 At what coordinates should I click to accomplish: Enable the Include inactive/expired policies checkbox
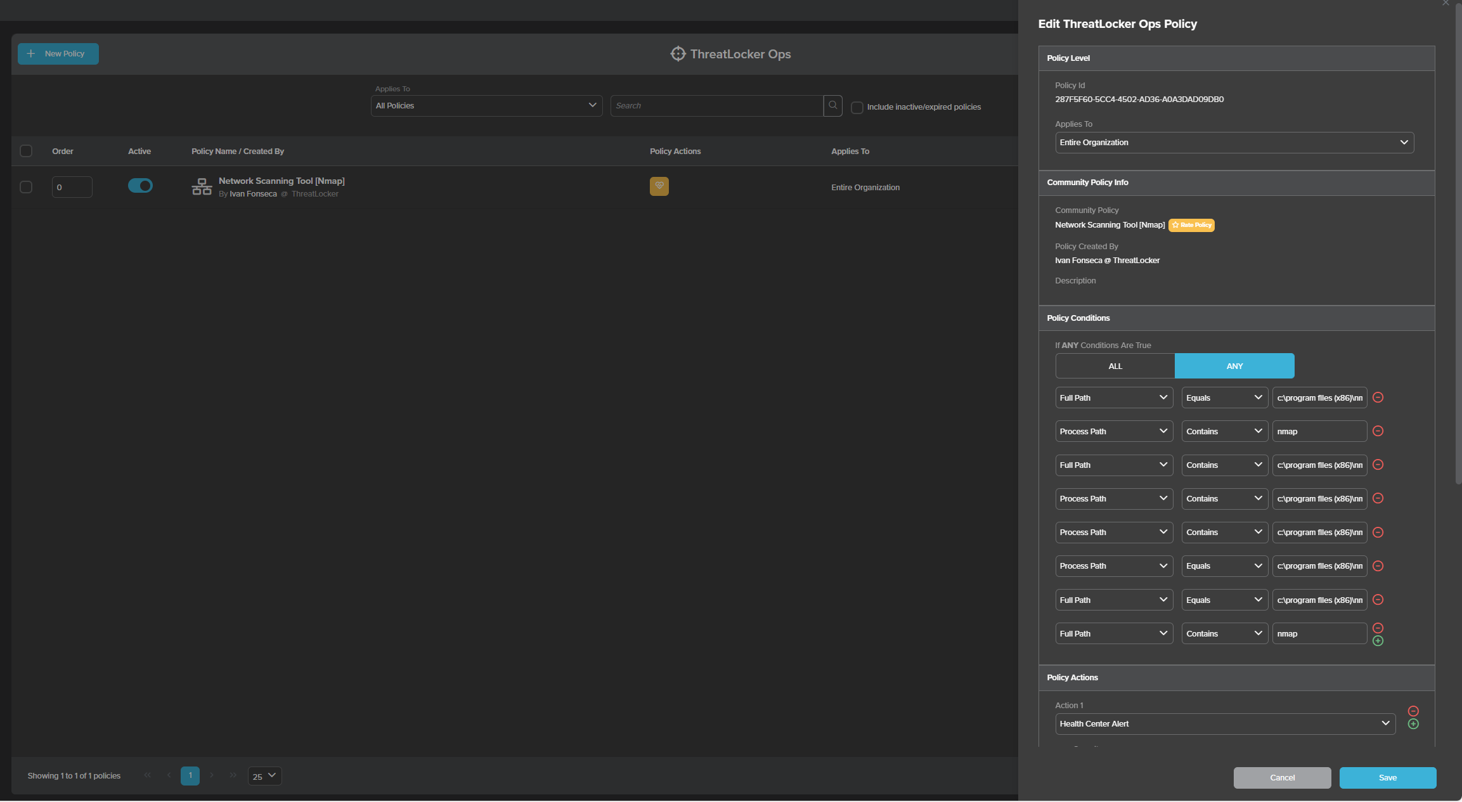click(856, 106)
